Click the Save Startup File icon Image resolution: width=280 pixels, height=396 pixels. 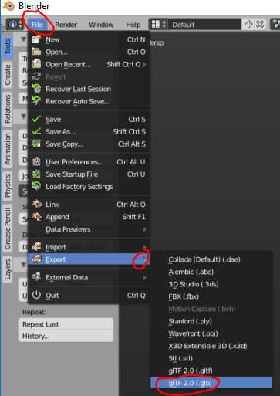[x=36, y=174]
